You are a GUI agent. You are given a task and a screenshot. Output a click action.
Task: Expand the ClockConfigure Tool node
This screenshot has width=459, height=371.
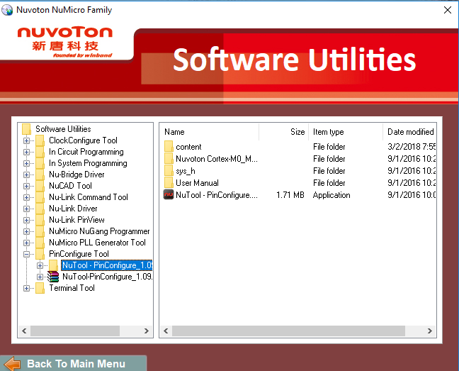27,140
